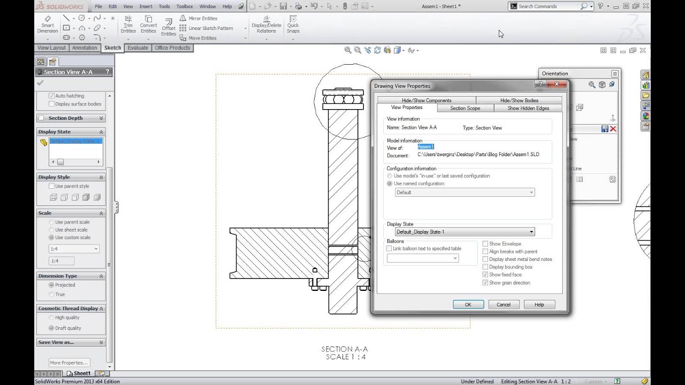Image resolution: width=685 pixels, height=385 pixels.
Task: Open the Section Scope tab
Action: point(465,108)
